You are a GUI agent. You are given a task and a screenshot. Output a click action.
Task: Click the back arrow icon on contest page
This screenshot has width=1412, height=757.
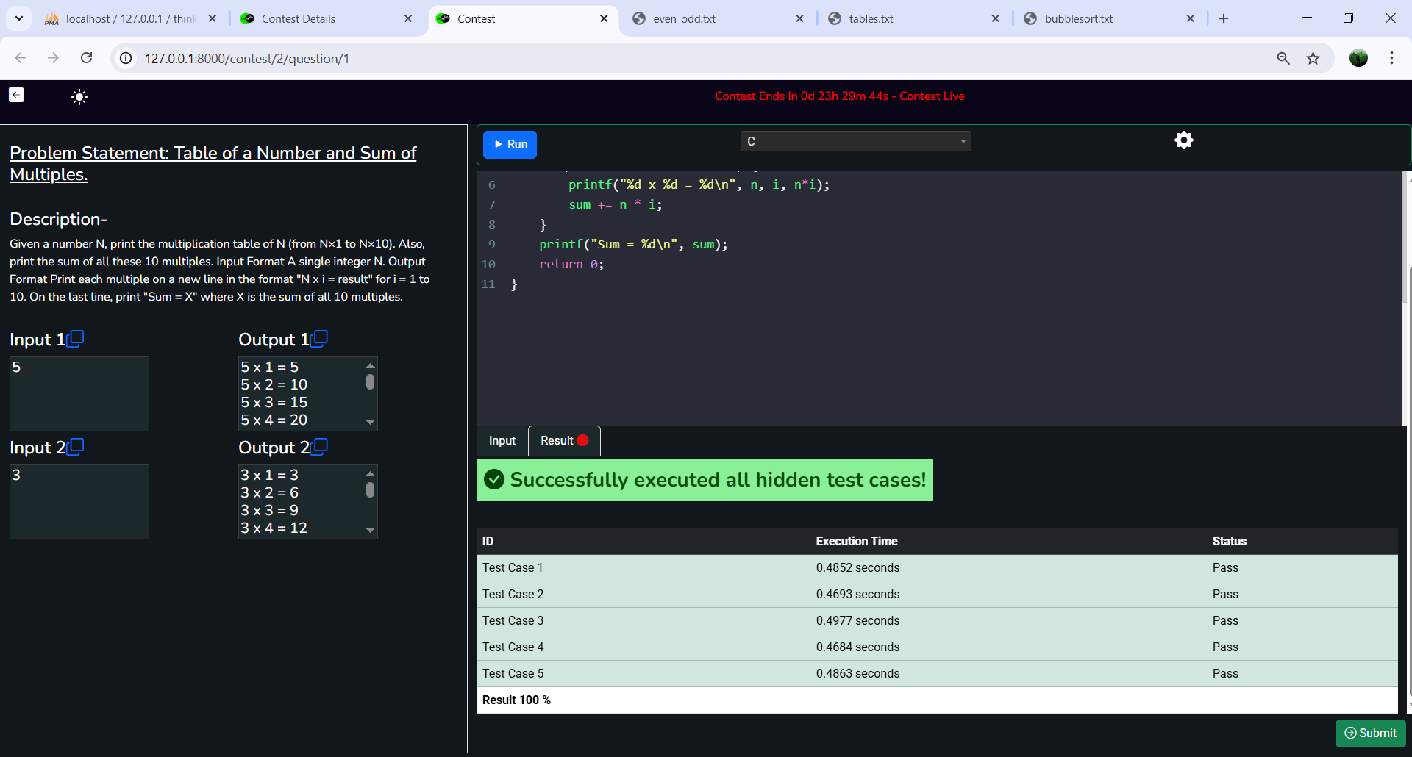[x=16, y=95]
